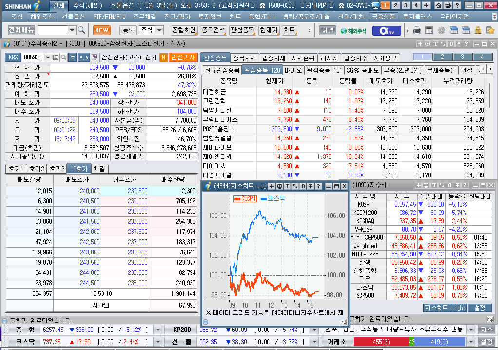
Task: Open dropdown next to top search box
Action: 72,30
